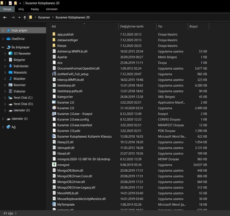Open the recent locations dropdown arrow

click(19, 17)
